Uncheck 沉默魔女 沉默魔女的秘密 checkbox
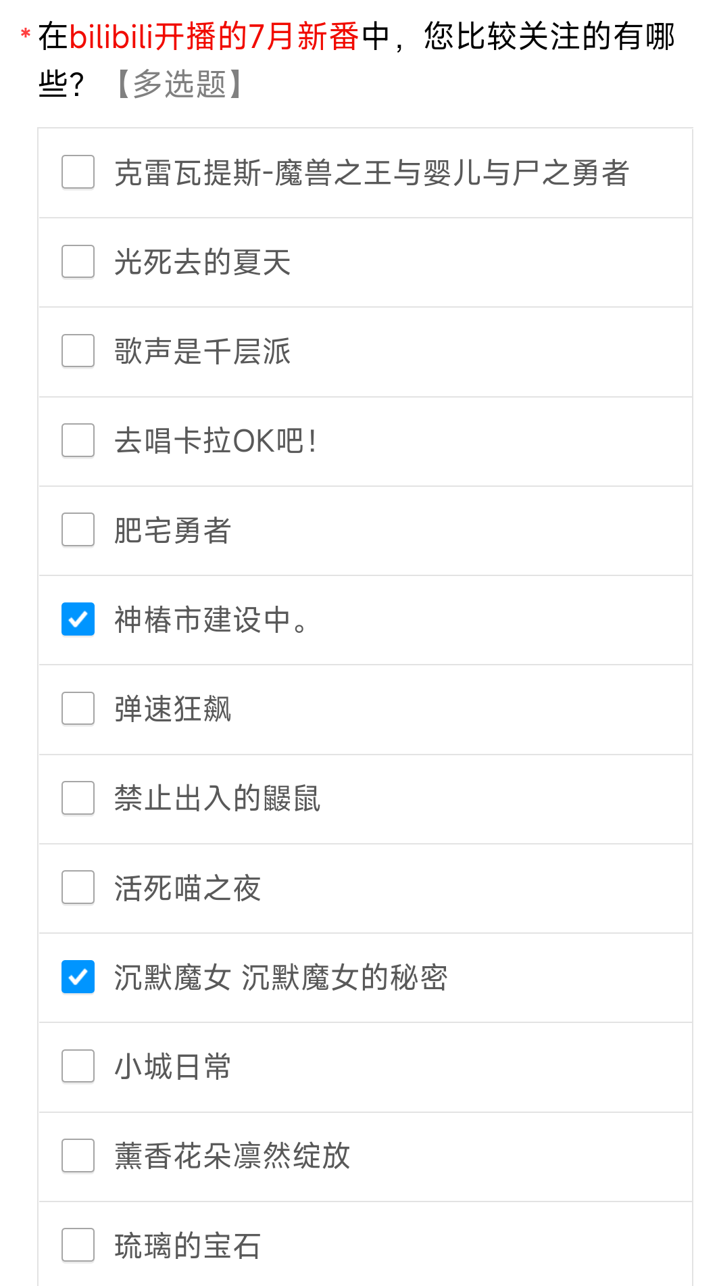The image size is (717, 1286). [78, 976]
